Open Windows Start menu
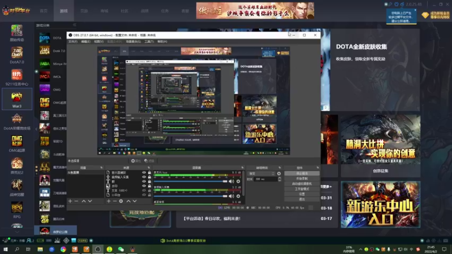Viewport: 452px width, 254px height. 6,249
